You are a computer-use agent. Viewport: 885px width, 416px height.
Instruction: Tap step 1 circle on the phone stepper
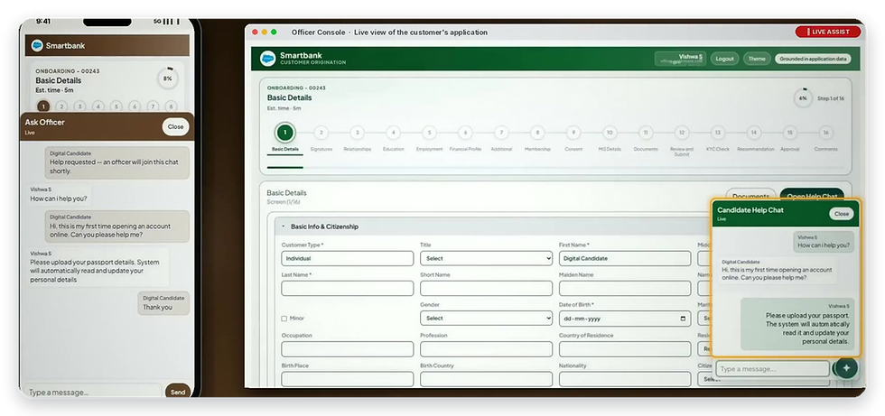43,106
